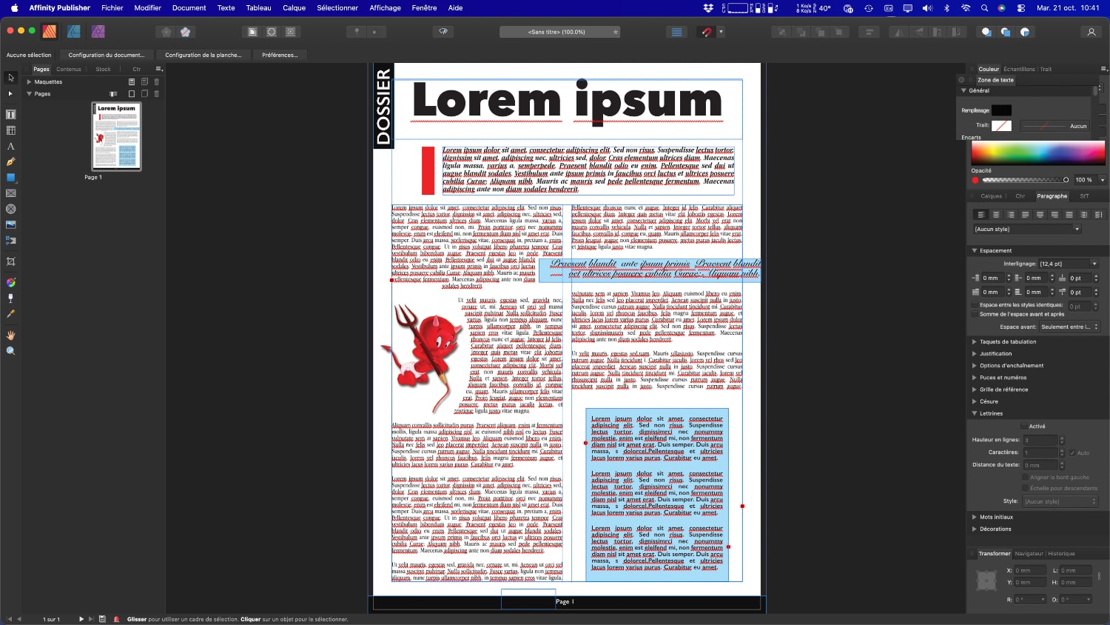Select the Table tool in the toolbar
The image size is (1110, 625).
(x=11, y=130)
